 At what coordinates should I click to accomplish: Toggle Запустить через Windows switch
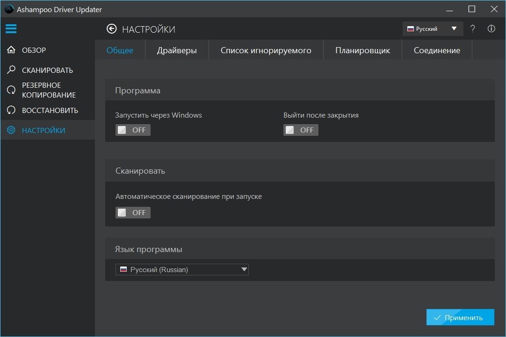coord(133,130)
